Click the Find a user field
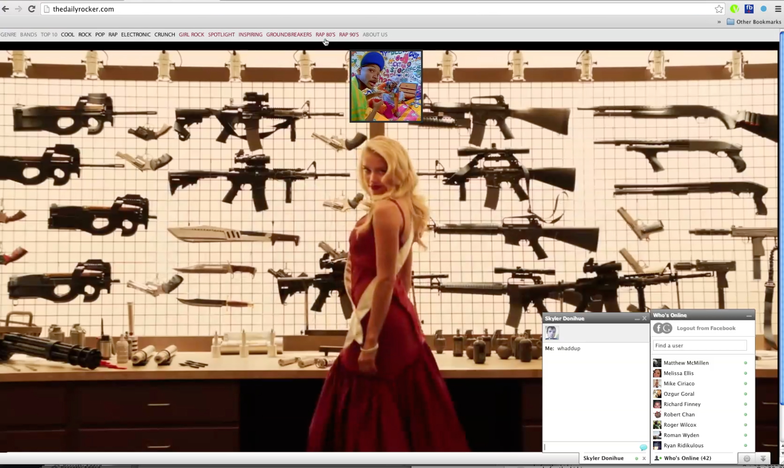The width and height of the screenshot is (784, 468). [699, 345]
